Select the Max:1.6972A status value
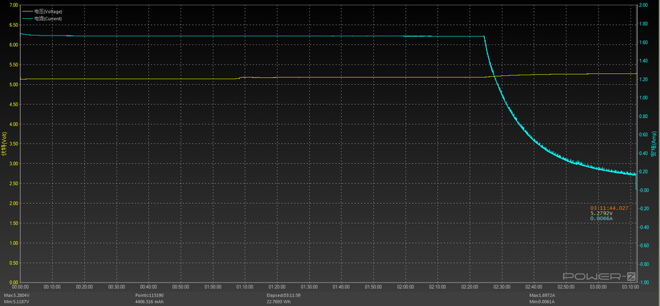Image resolution: width=660 pixels, height=306 pixels. pos(543,295)
